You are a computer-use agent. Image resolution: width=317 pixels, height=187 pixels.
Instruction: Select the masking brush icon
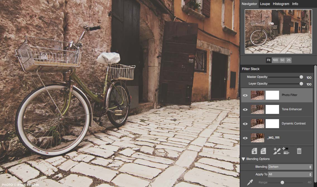[277, 151]
